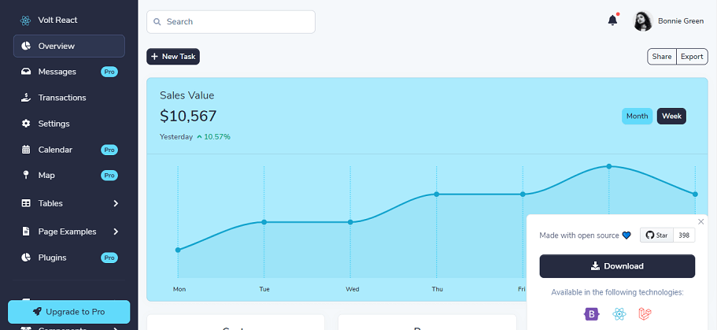
Task: Click the Volt React brand link
Action: click(49, 20)
